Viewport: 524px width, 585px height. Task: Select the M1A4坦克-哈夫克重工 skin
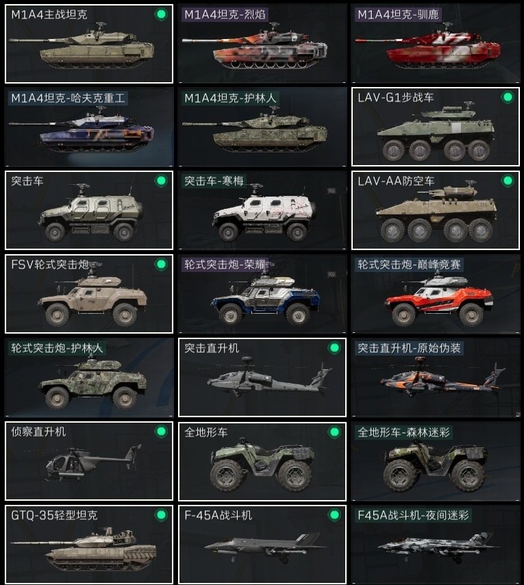[89, 127]
